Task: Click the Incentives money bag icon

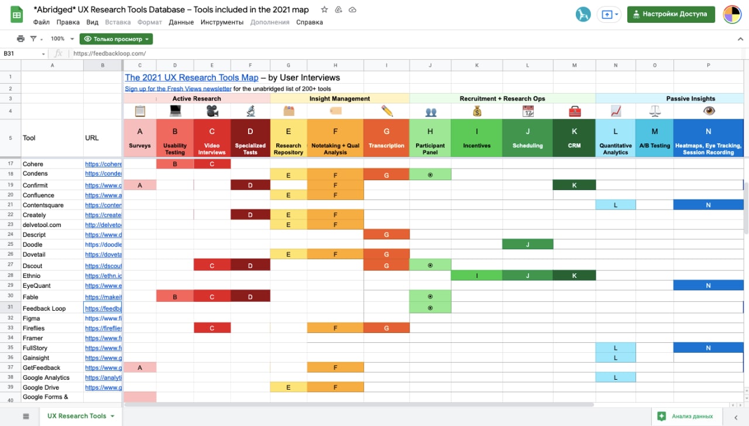Action: 477,111
